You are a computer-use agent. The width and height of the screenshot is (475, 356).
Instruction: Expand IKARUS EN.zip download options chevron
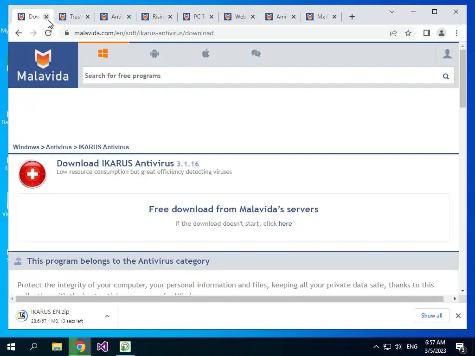coord(107,316)
